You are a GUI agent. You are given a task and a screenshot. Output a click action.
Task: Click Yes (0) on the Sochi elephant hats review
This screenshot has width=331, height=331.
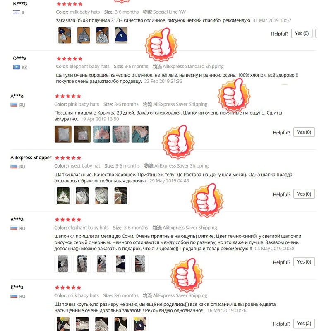click(304, 262)
